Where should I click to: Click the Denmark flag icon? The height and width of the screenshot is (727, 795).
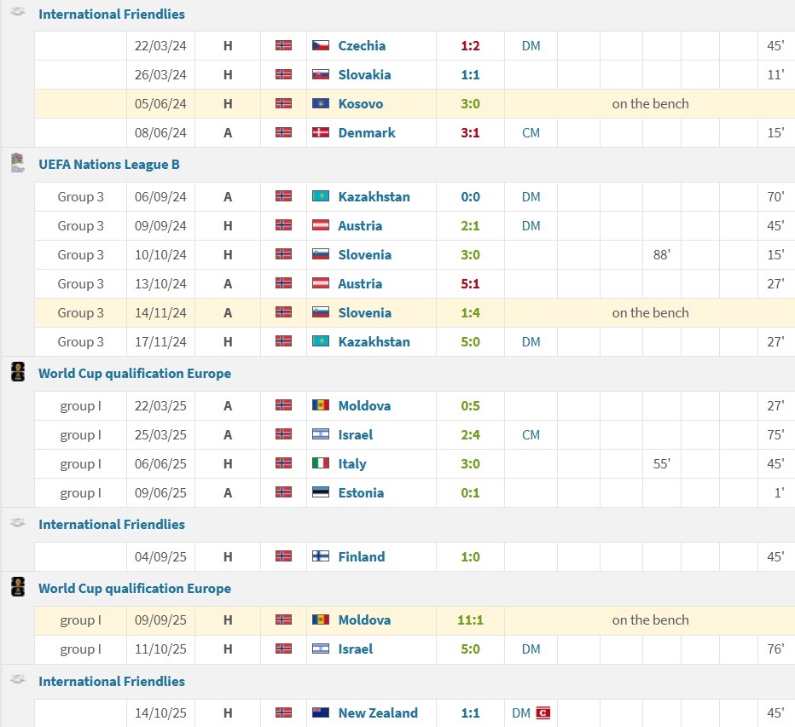321,132
